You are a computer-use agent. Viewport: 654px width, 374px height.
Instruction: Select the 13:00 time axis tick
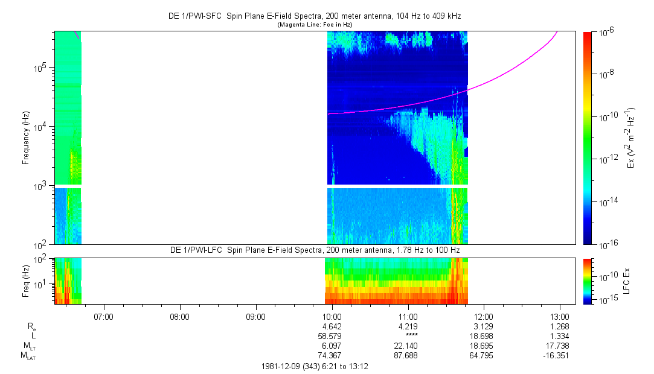[560, 316]
